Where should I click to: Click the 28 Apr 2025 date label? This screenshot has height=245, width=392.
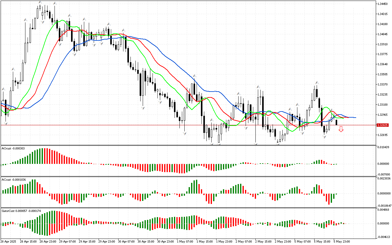coord(8,241)
